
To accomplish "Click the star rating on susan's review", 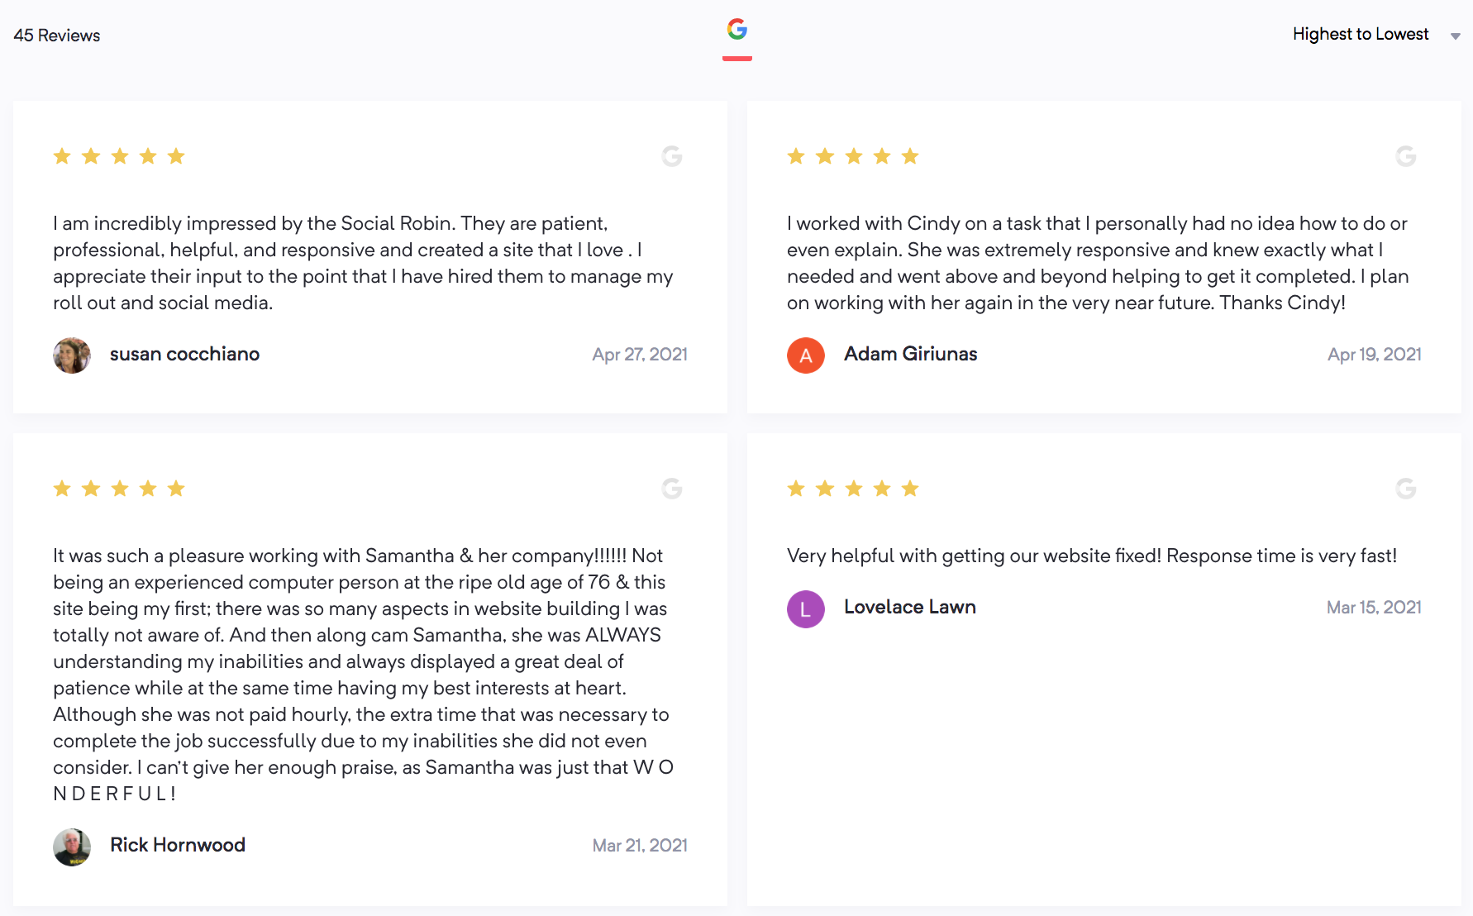I will [x=119, y=156].
